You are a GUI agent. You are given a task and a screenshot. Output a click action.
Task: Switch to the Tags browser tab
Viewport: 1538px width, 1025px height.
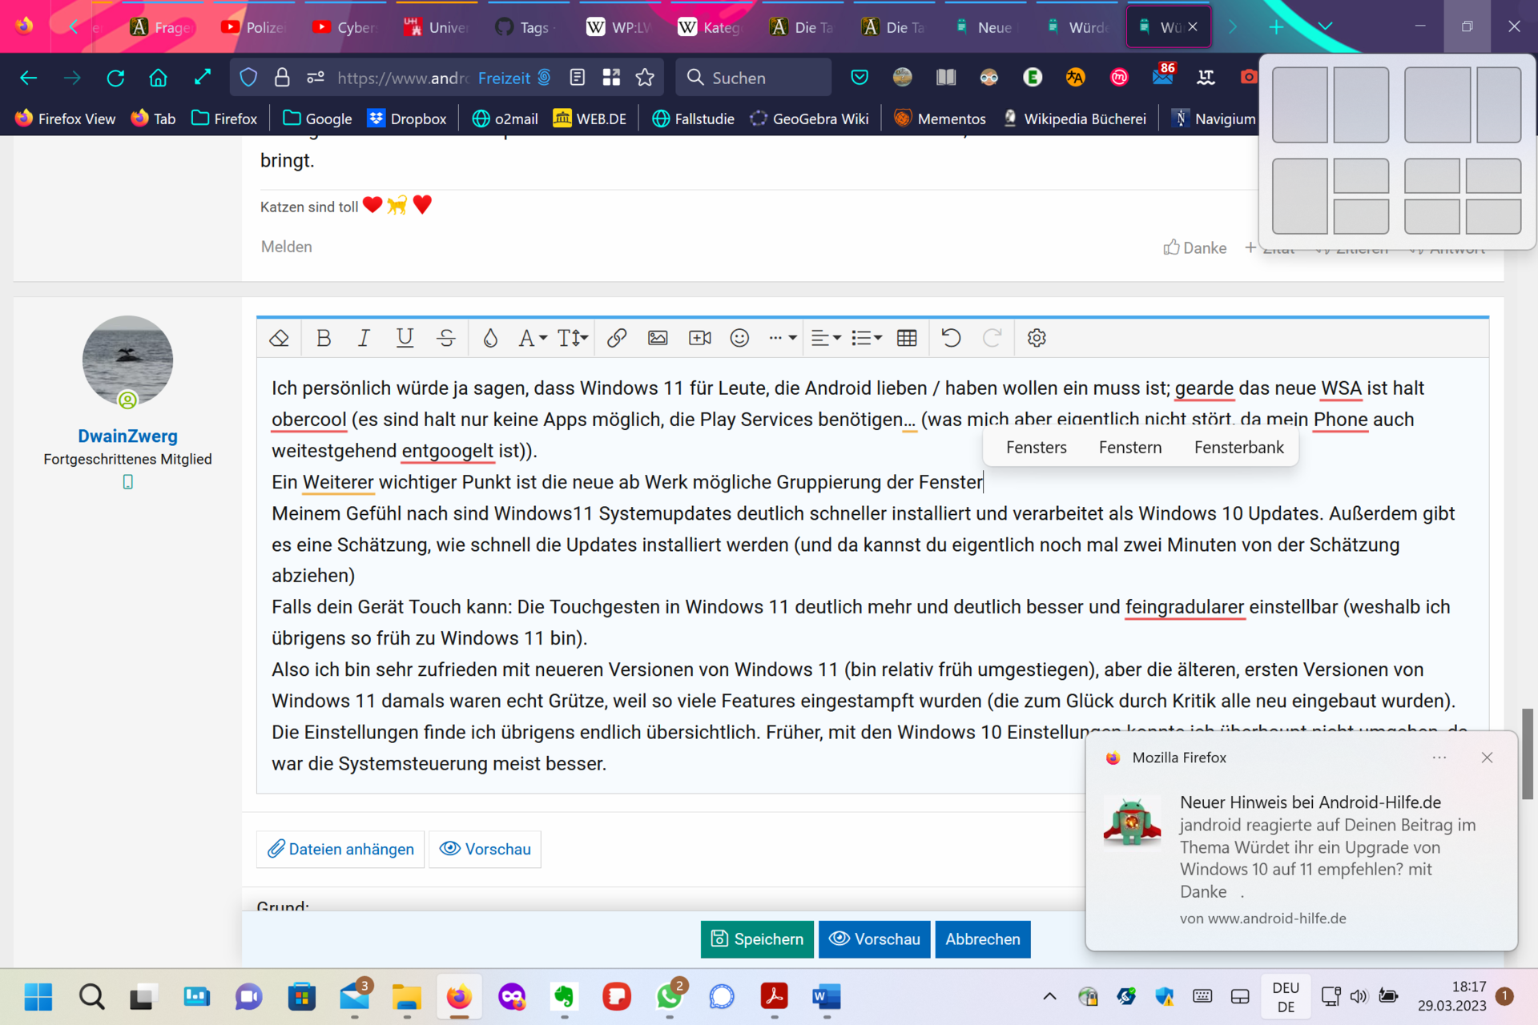point(525,27)
